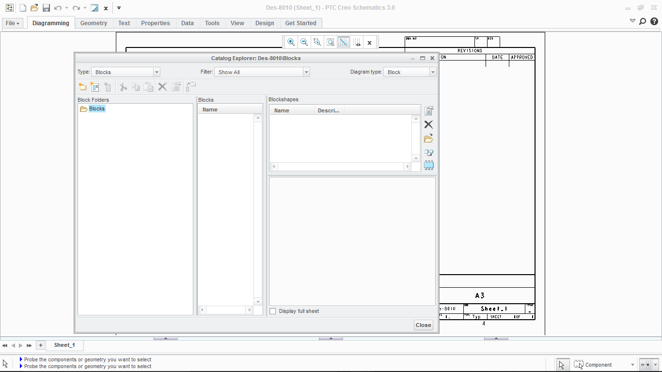
Task: Jump to the first sheet with double-left arrows
Action: coord(5,345)
